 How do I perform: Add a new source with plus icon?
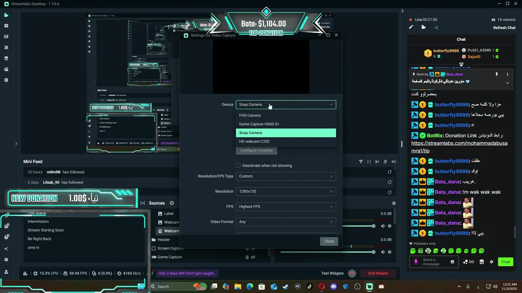pos(172,203)
